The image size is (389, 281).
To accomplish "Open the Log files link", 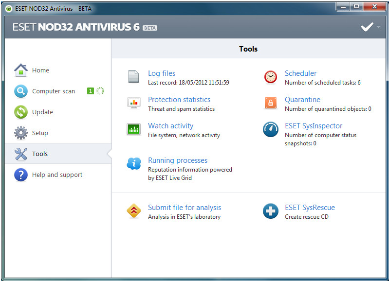I will [162, 73].
